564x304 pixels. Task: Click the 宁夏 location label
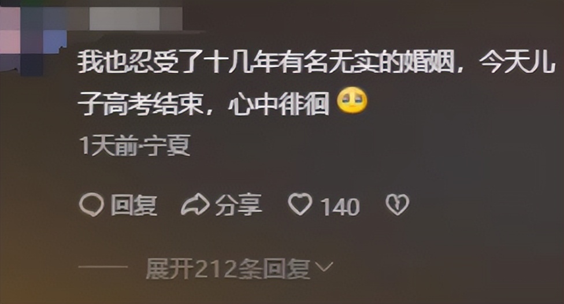(165, 146)
